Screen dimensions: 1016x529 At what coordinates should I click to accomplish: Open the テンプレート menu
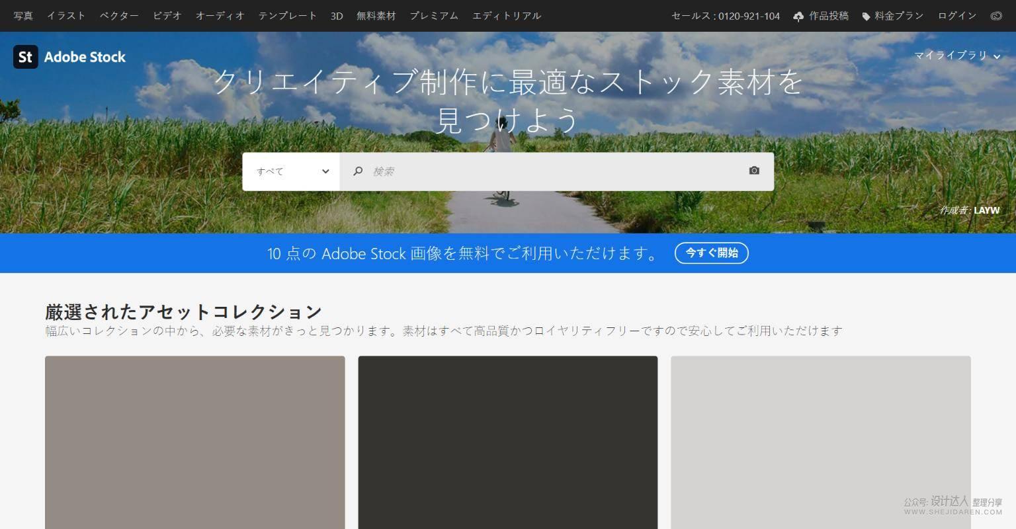click(288, 16)
